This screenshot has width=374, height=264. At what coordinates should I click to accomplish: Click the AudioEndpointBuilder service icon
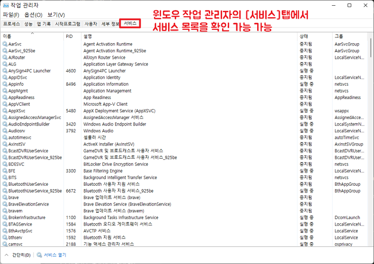point(5,124)
